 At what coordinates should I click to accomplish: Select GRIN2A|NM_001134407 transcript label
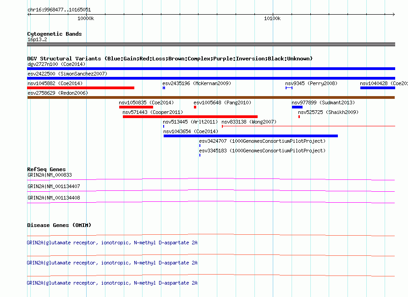coord(54,186)
